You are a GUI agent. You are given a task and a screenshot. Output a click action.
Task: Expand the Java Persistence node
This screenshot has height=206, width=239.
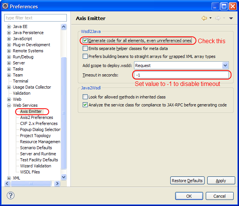coord(9,33)
